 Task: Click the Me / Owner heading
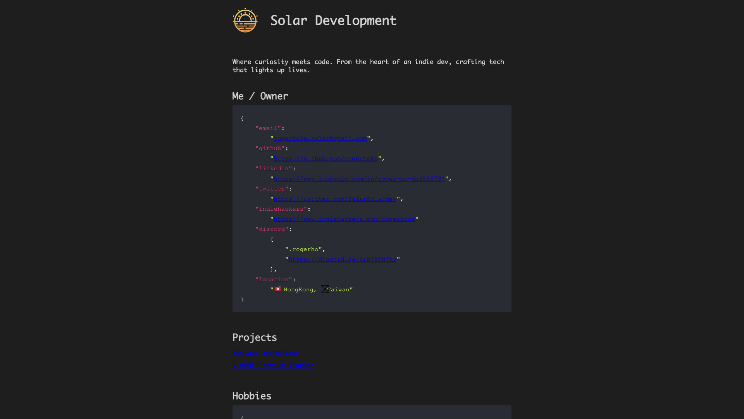pos(260,96)
